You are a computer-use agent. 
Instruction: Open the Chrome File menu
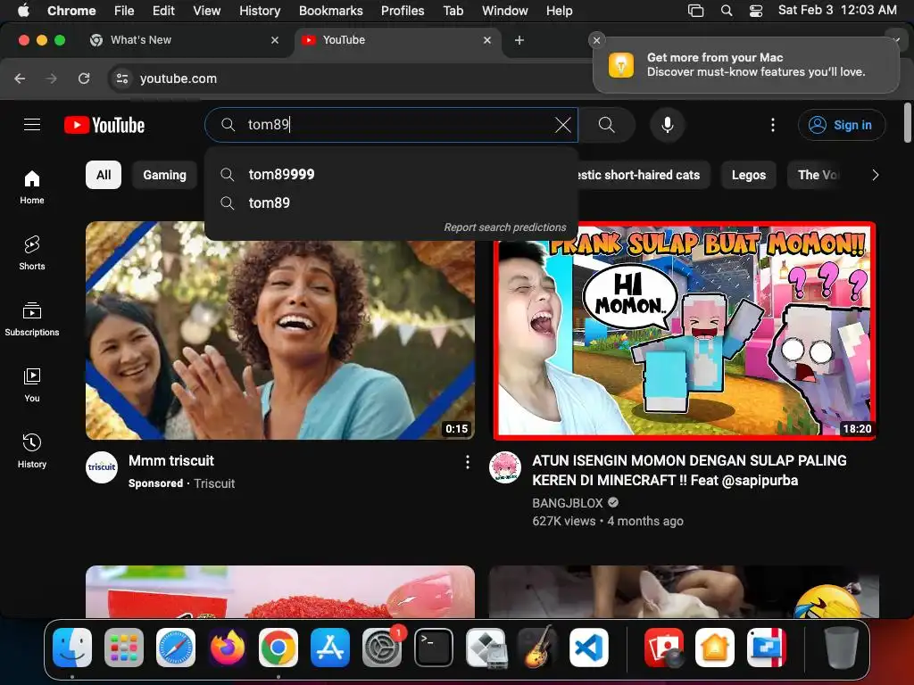[x=123, y=11]
